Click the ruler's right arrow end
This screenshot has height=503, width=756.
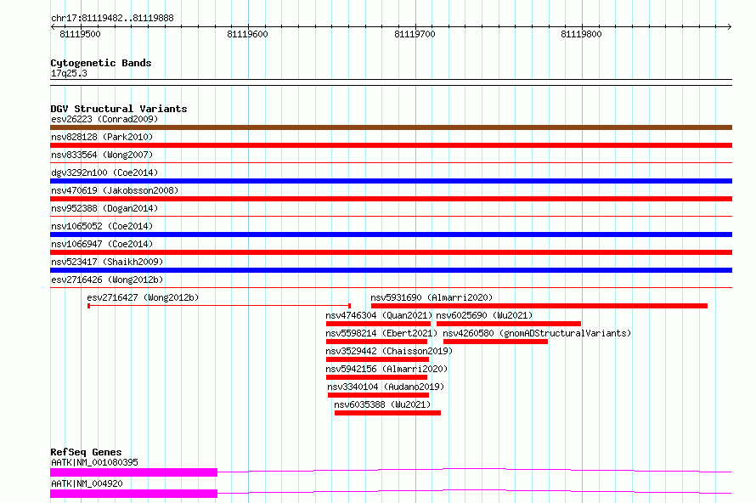point(730,27)
